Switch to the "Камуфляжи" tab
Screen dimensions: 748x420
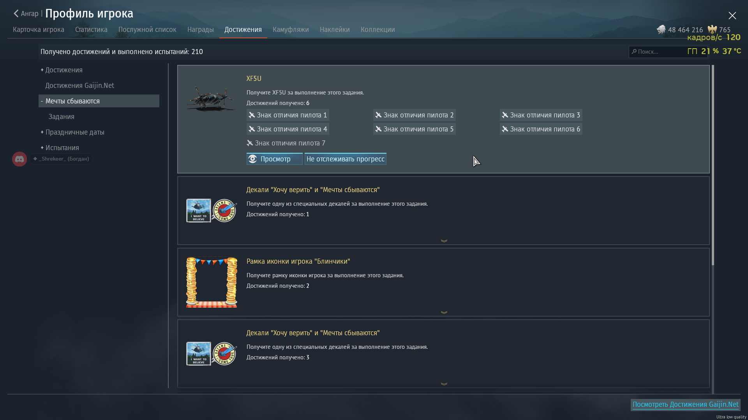coord(291,30)
